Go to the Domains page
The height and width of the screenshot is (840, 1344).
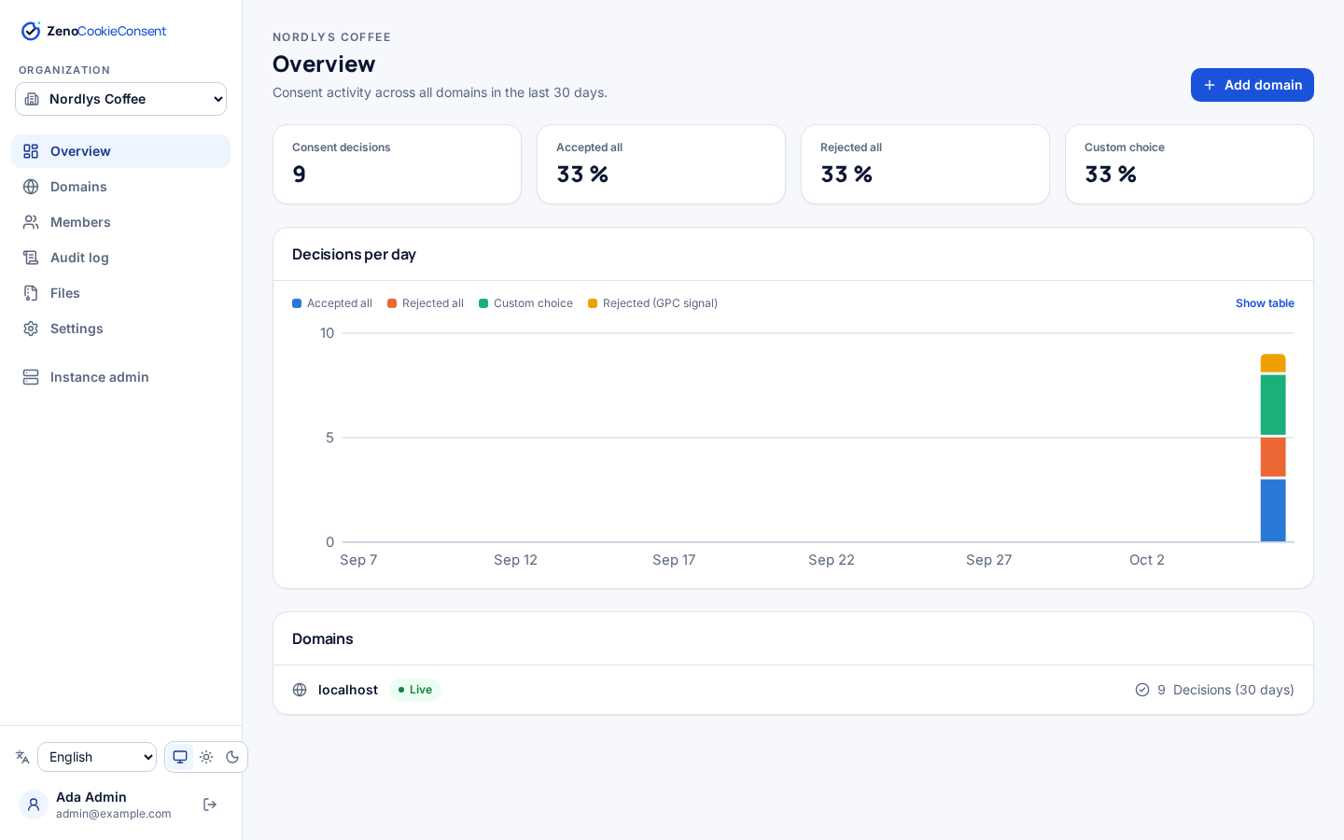click(120, 187)
